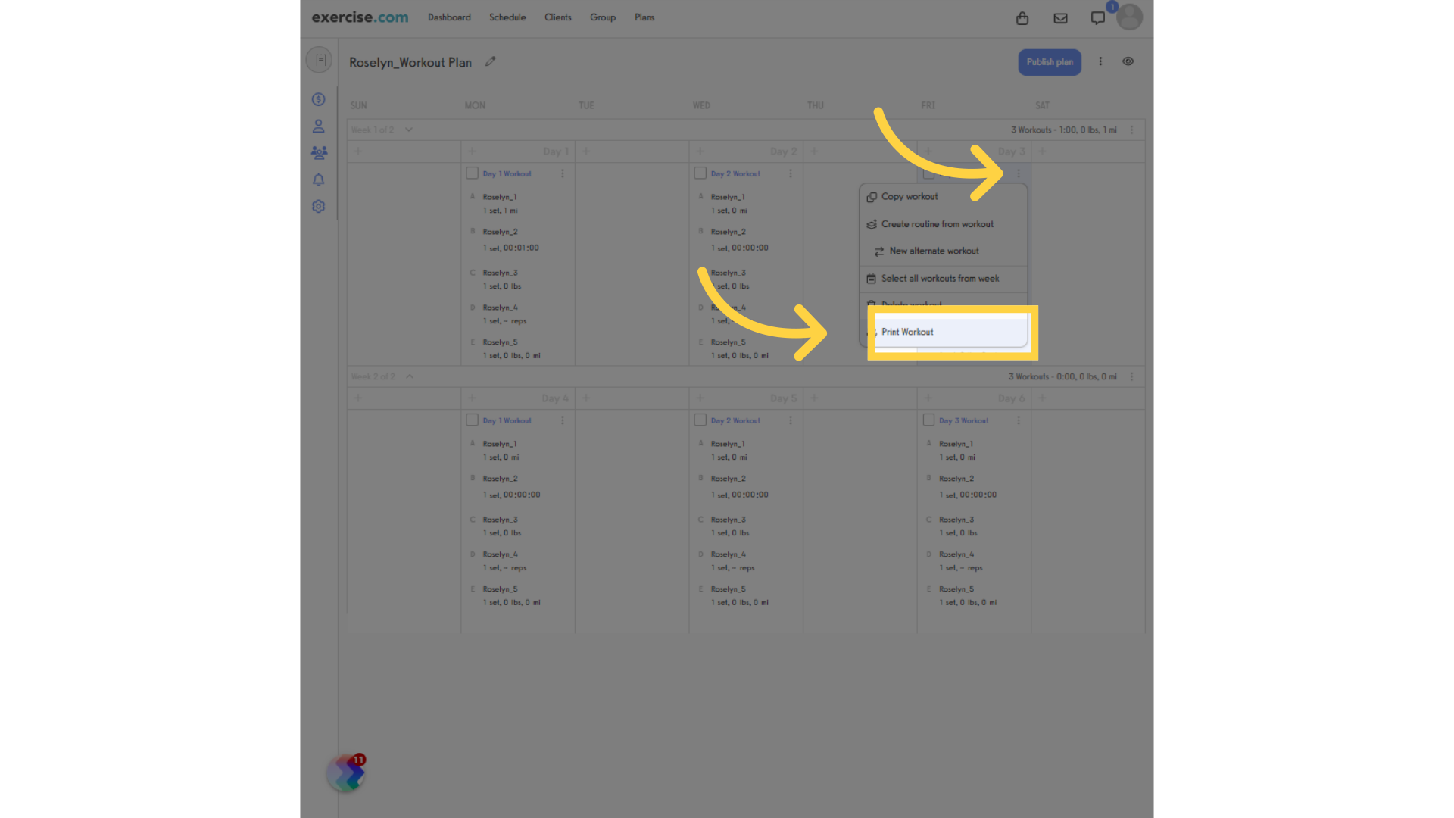The image size is (1454, 818).
Task: Click the mail envelope icon in top navigation
Action: 1060,18
